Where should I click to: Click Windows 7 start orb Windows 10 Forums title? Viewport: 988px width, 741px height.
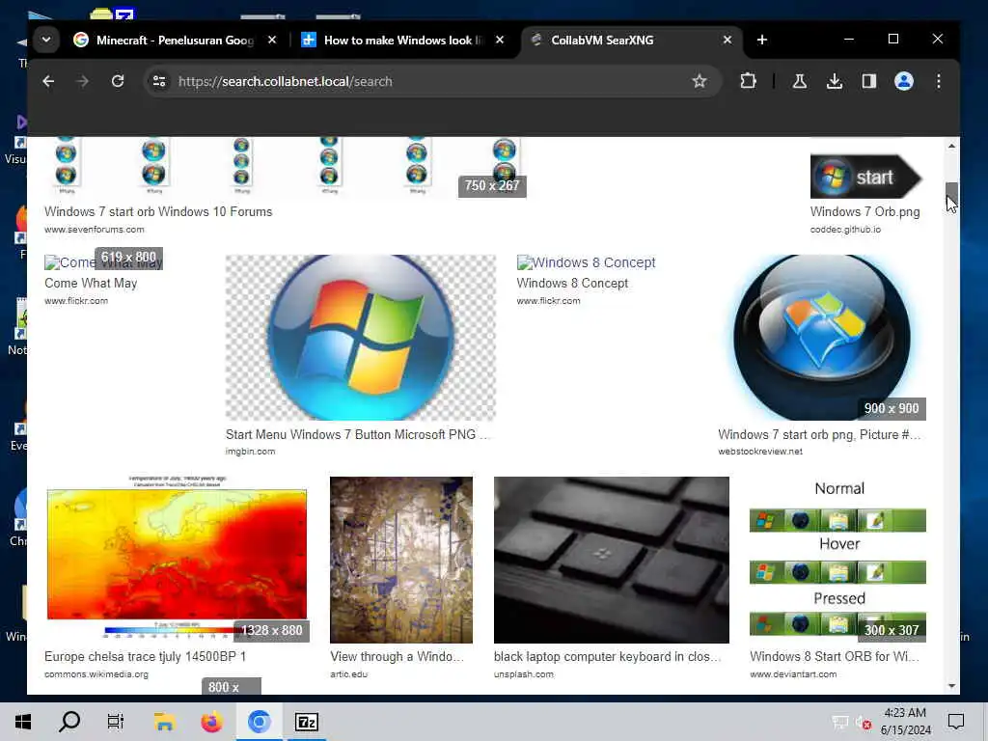(x=158, y=211)
